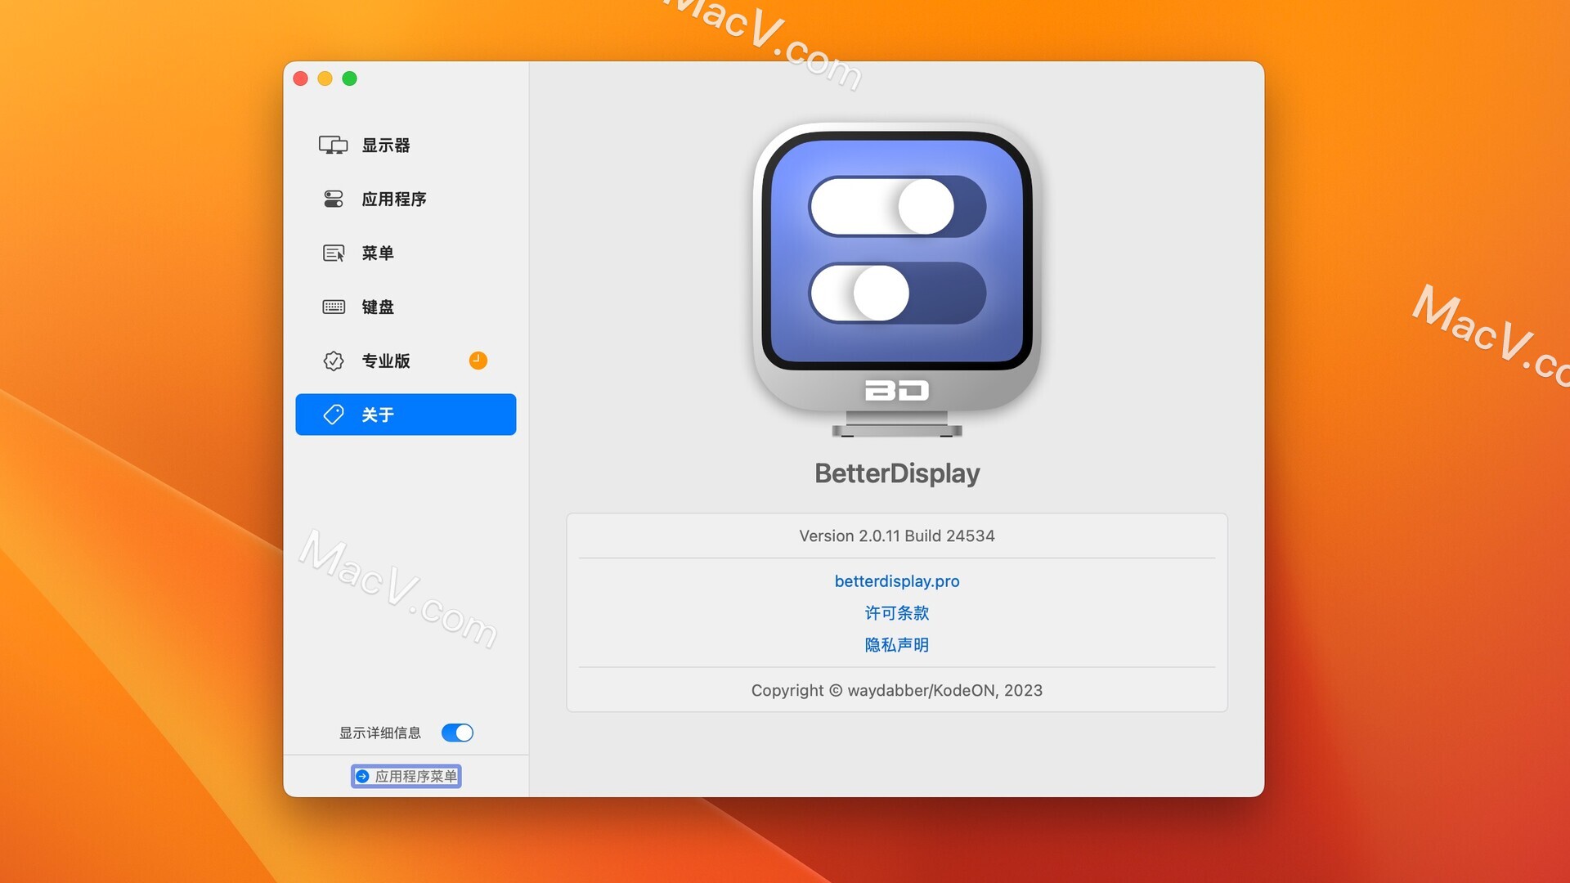This screenshot has height=883, width=1570.
Task: Select the 菜单 sidebar item
Action: click(378, 253)
